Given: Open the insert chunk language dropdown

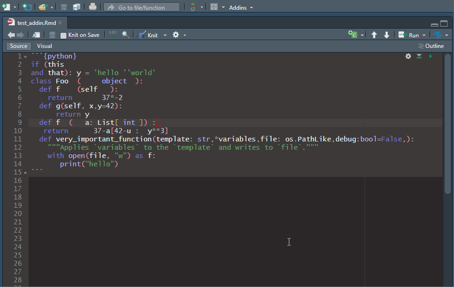Looking at the screenshot, I should pos(362,35).
